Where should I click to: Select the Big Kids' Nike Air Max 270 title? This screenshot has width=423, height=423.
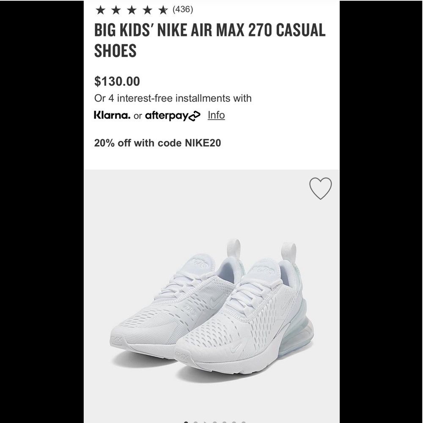click(210, 40)
